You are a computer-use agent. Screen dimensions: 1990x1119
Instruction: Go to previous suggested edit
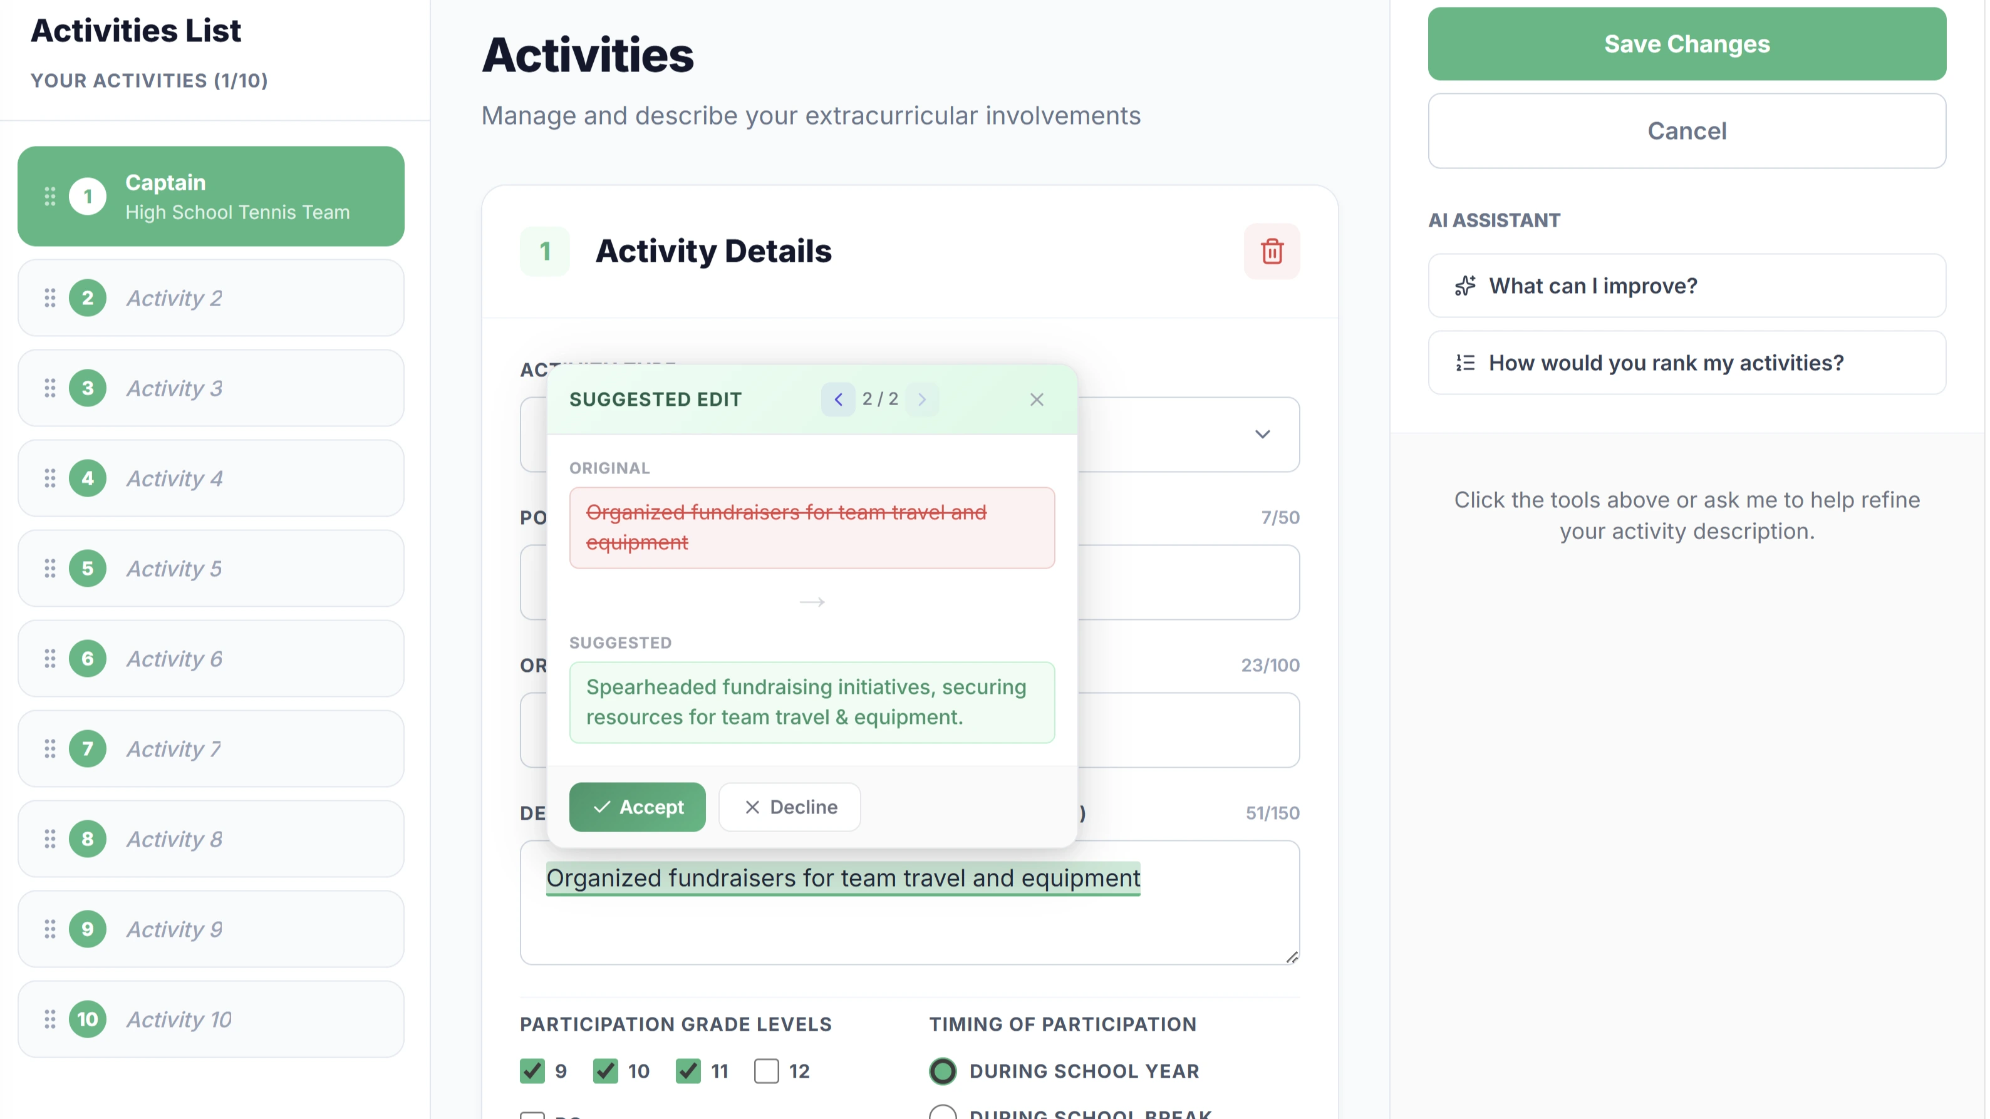tap(838, 400)
